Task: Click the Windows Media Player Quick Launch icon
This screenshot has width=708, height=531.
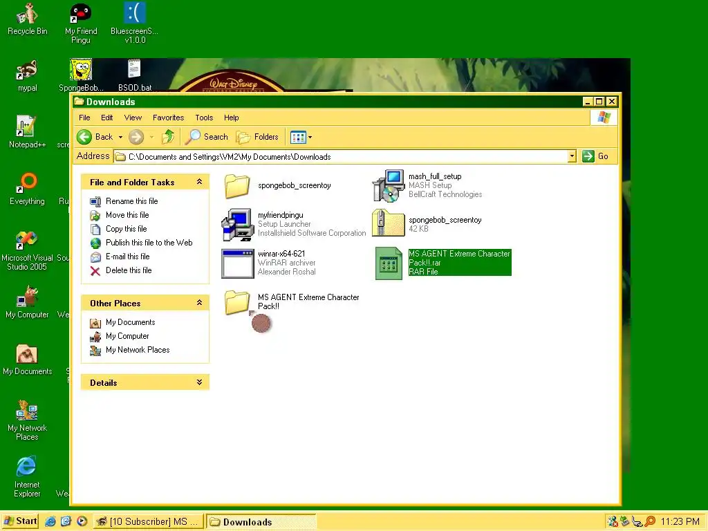Action: [82, 521]
